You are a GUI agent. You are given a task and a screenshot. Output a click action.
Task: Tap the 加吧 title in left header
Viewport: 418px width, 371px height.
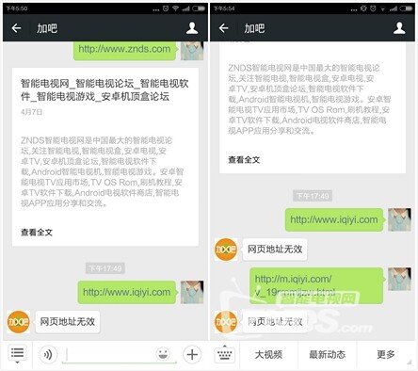(47, 28)
